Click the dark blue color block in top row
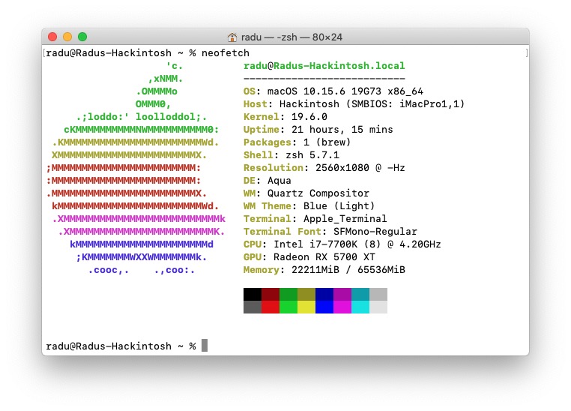Screen dimensions: 571x411 (x=324, y=295)
